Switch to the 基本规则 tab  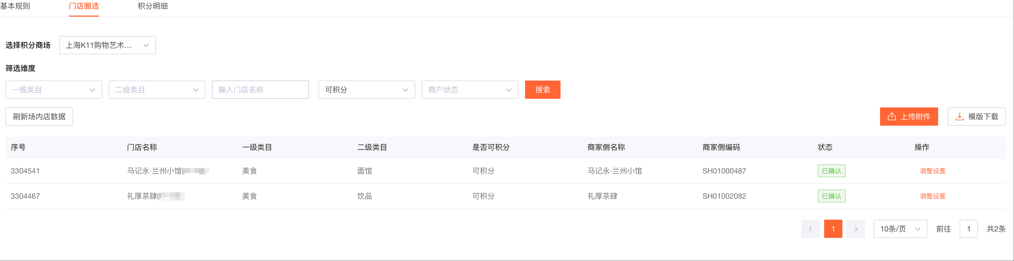pos(15,6)
